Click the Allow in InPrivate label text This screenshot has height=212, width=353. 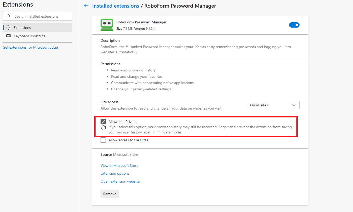tap(122, 122)
